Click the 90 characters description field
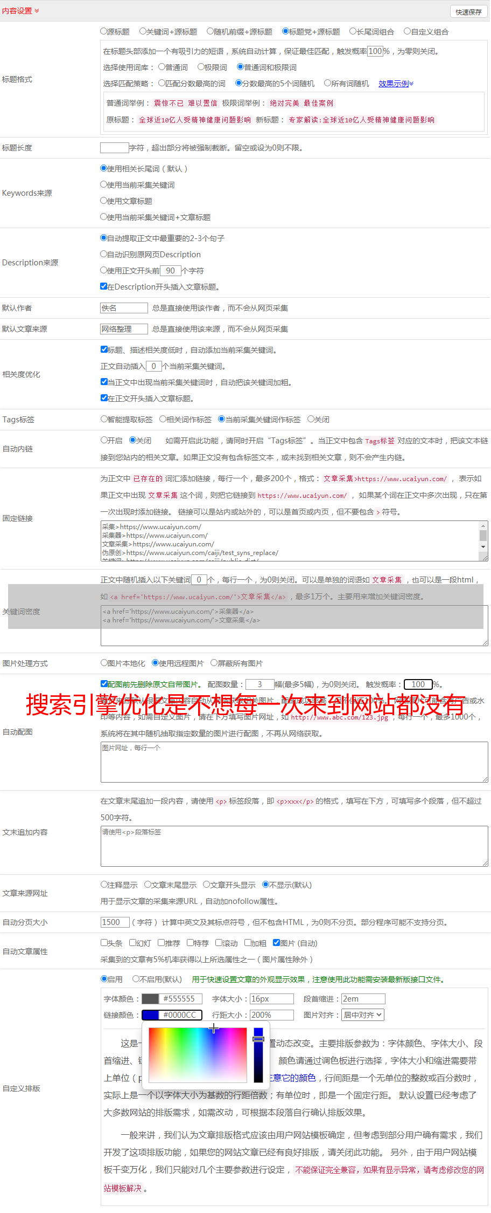 point(171,271)
